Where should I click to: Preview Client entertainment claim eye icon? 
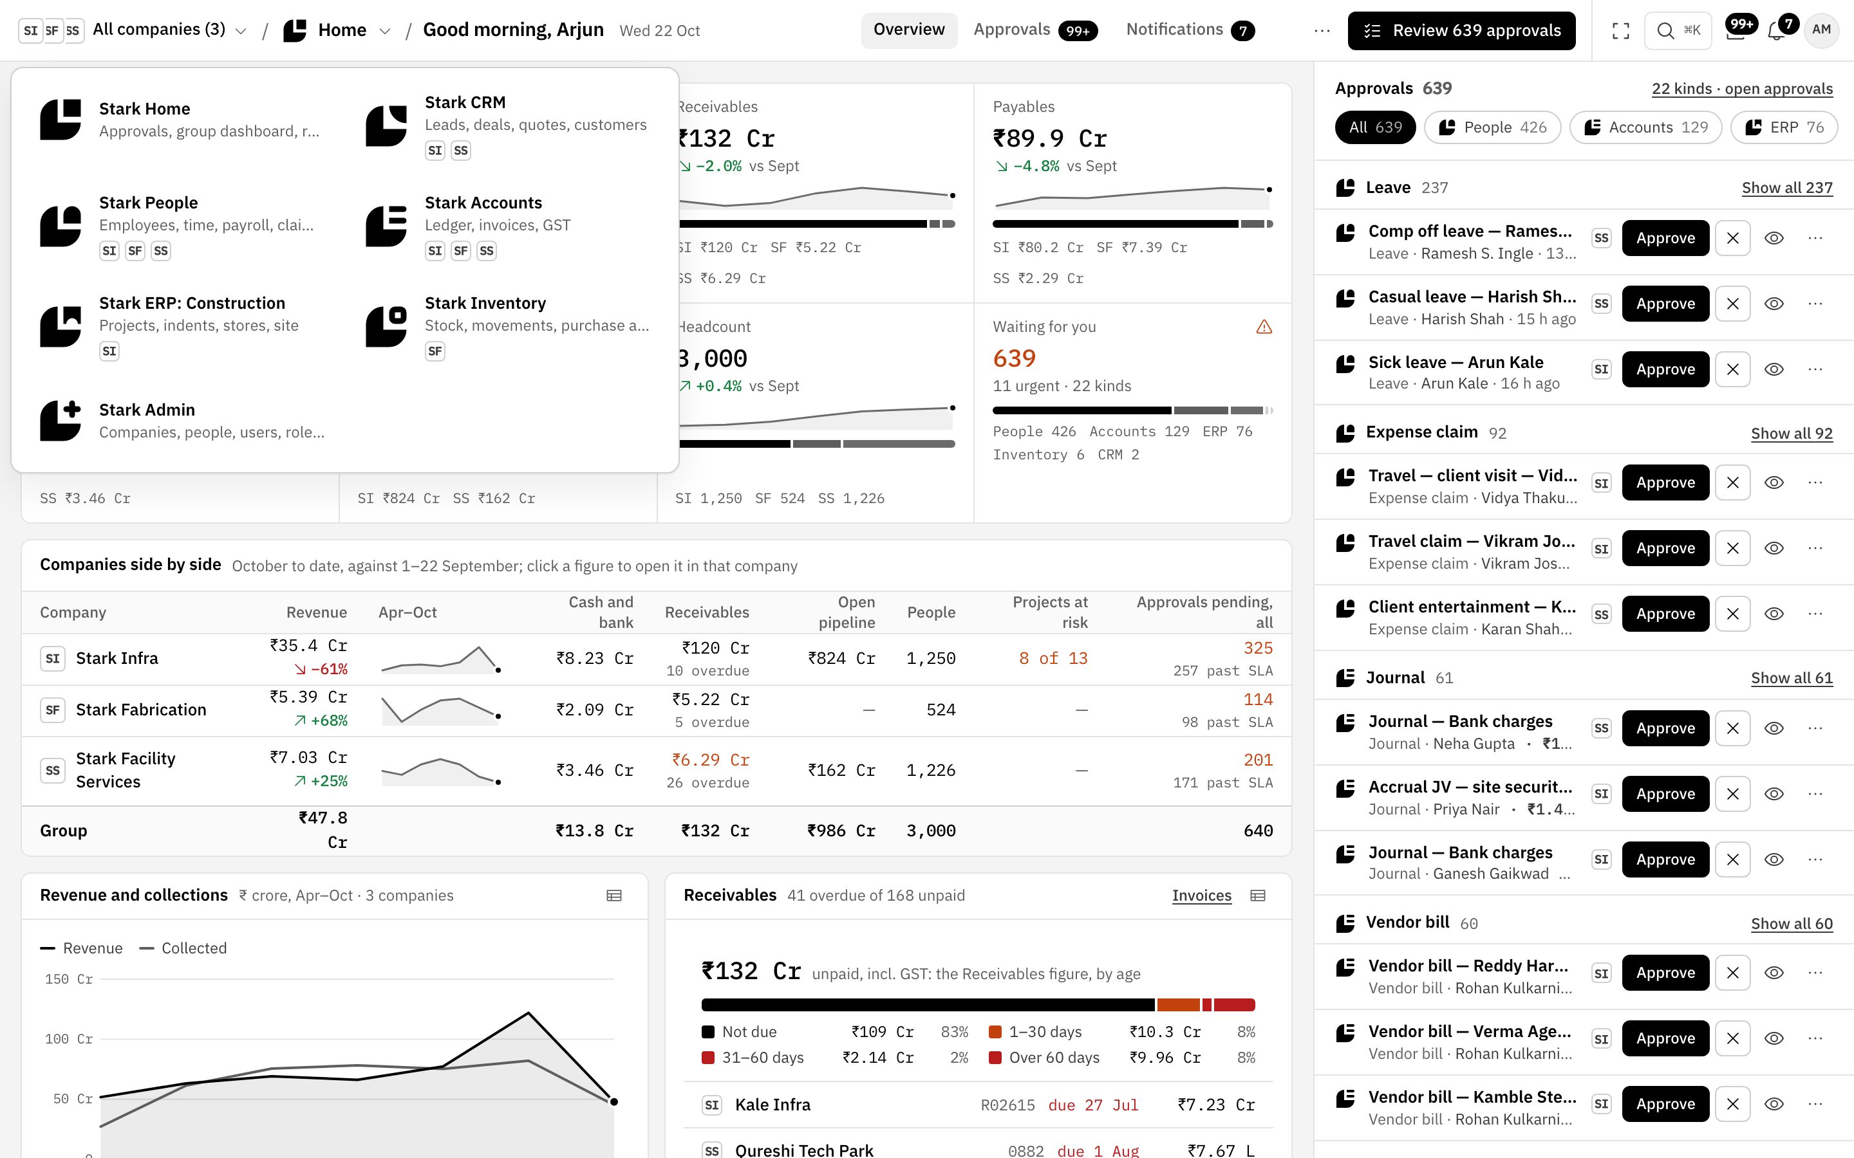(x=1774, y=614)
